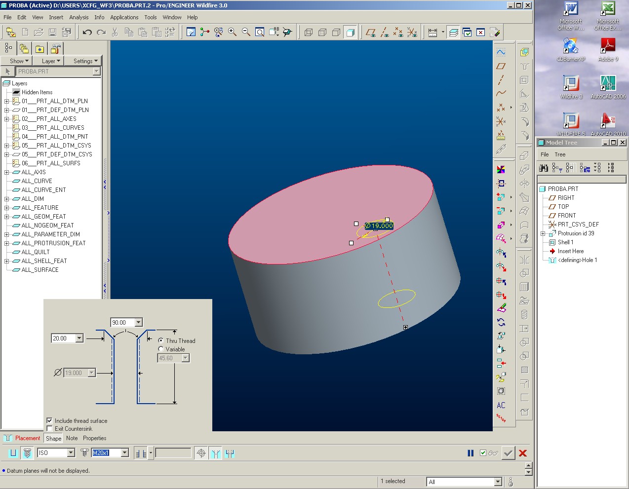Click the depth drag handle at hole bottom
The image size is (629, 489).
click(405, 327)
